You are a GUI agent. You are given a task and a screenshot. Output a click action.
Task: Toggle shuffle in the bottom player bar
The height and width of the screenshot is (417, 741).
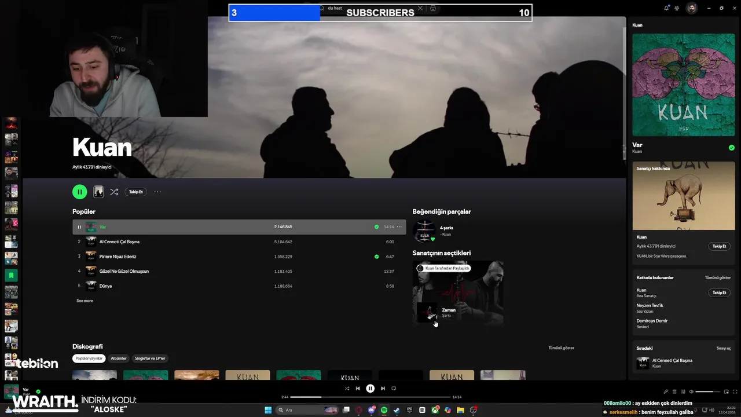[347, 389]
